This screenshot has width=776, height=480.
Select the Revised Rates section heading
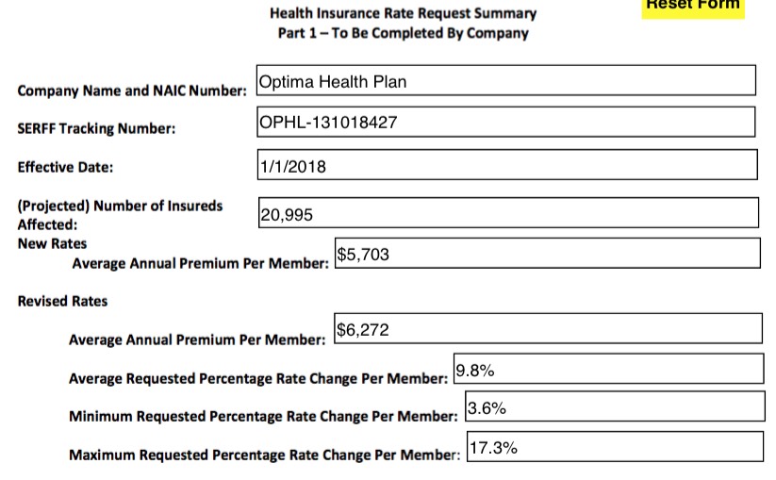point(62,302)
